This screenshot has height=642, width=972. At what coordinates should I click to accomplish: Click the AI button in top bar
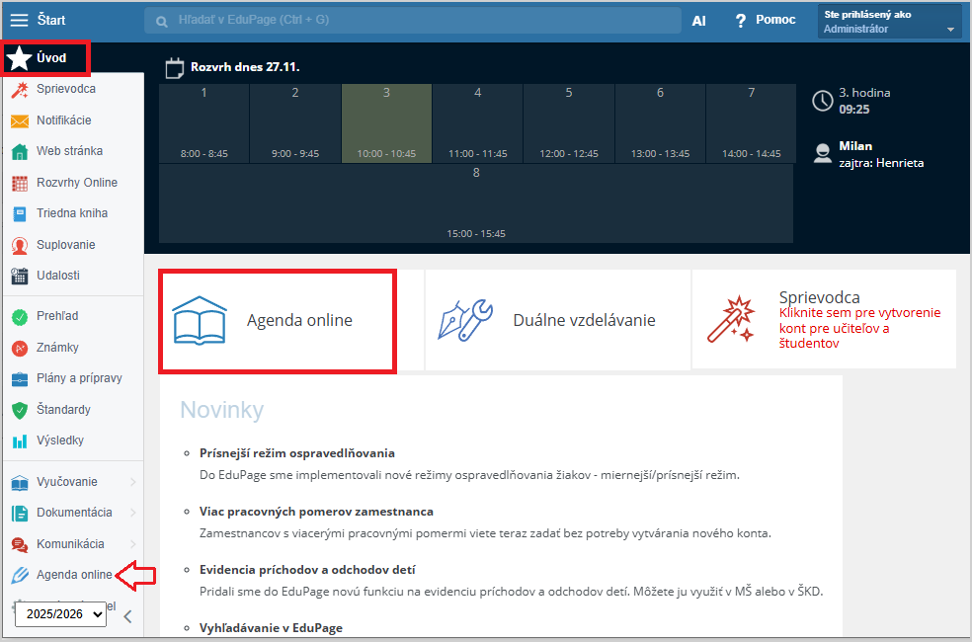coord(698,21)
